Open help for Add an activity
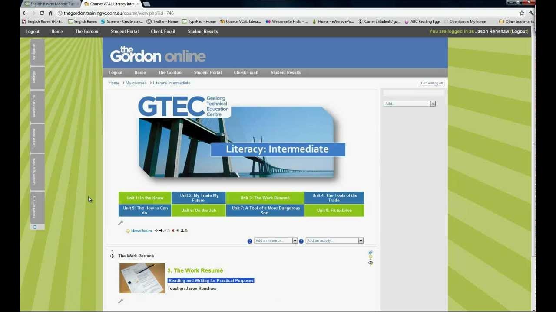Viewport: 556px width, 312px height. [x=301, y=241]
